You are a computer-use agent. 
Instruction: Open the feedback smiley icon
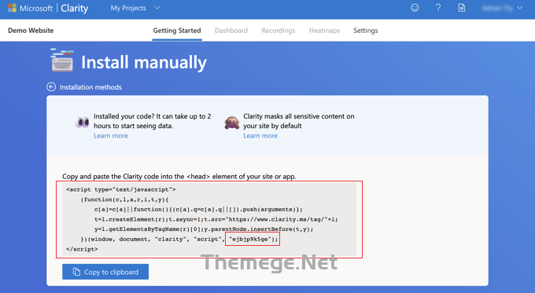[415, 8]
